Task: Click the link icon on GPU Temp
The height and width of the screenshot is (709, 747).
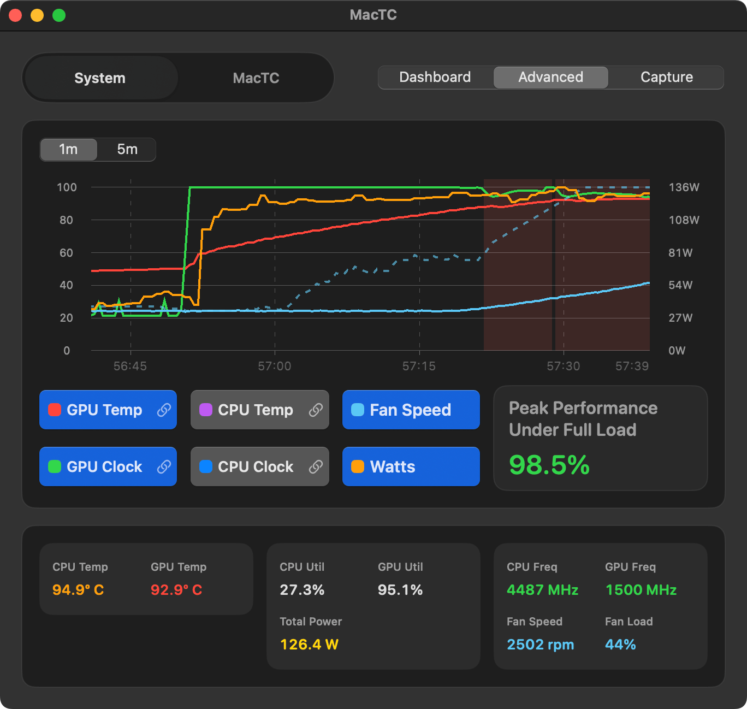Action: (x=164, y=410)
